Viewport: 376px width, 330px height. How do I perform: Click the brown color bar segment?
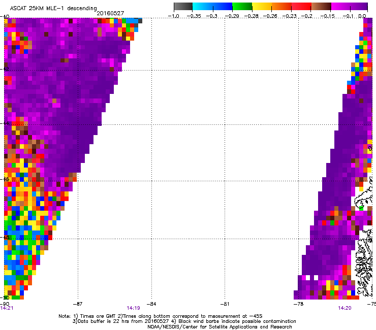[321, 6]
